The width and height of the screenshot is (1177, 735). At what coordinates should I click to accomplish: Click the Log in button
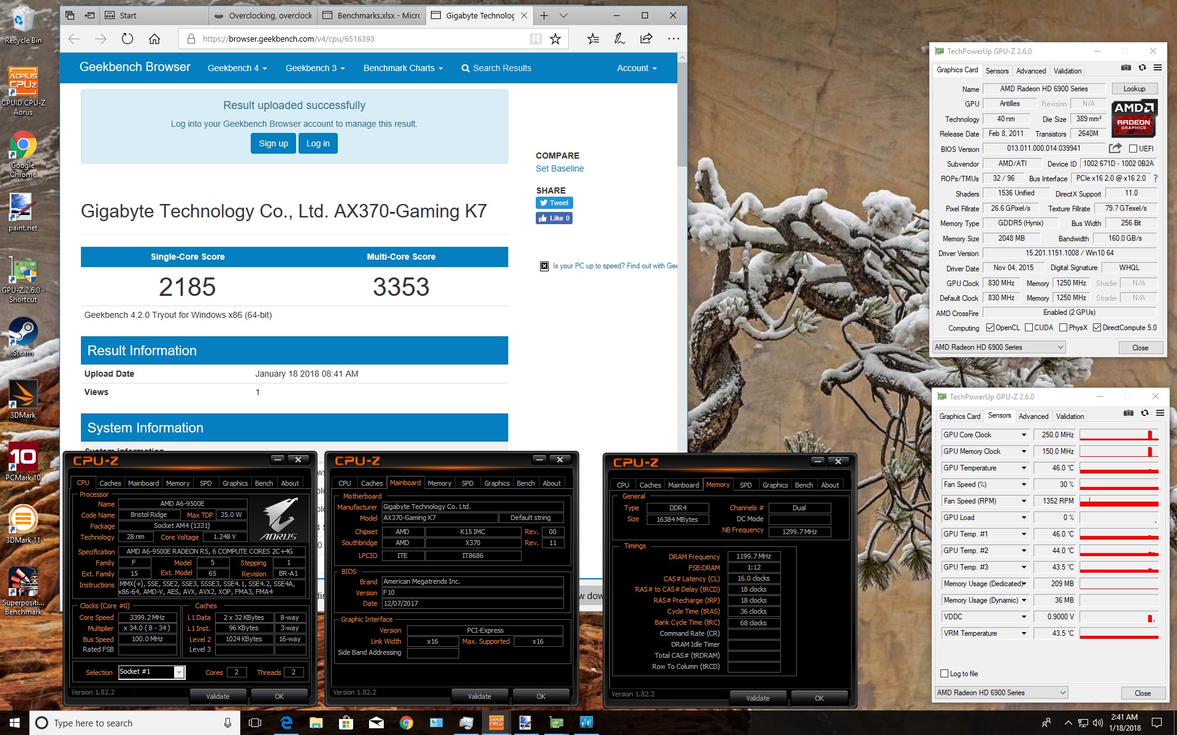pos(318,143)
